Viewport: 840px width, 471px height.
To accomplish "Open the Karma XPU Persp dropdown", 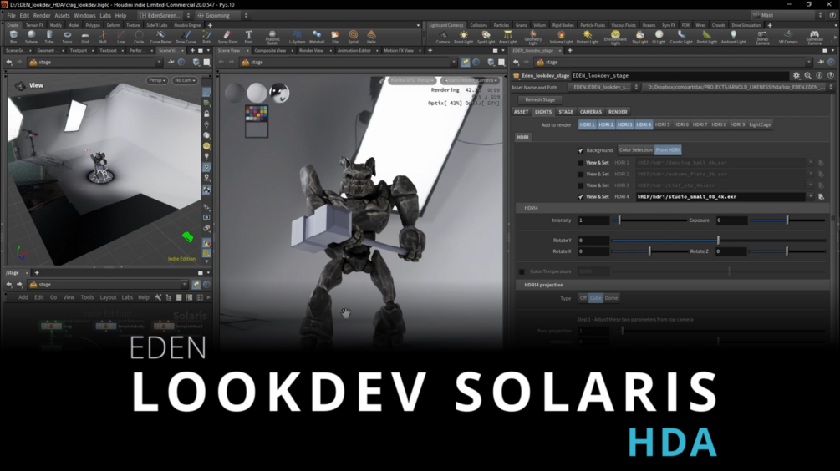I will (x=412, y=80).
